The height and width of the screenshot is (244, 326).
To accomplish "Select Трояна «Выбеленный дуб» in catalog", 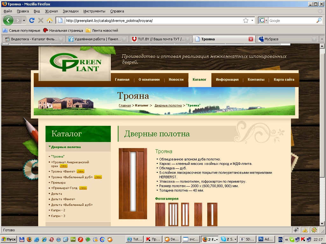I will 72,177.
